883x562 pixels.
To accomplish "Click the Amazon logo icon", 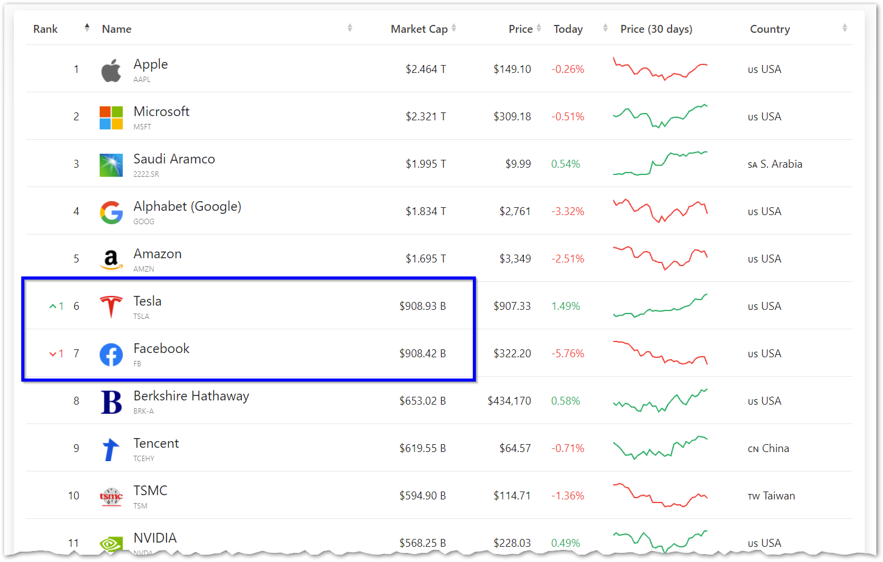I will pos(111,259).
